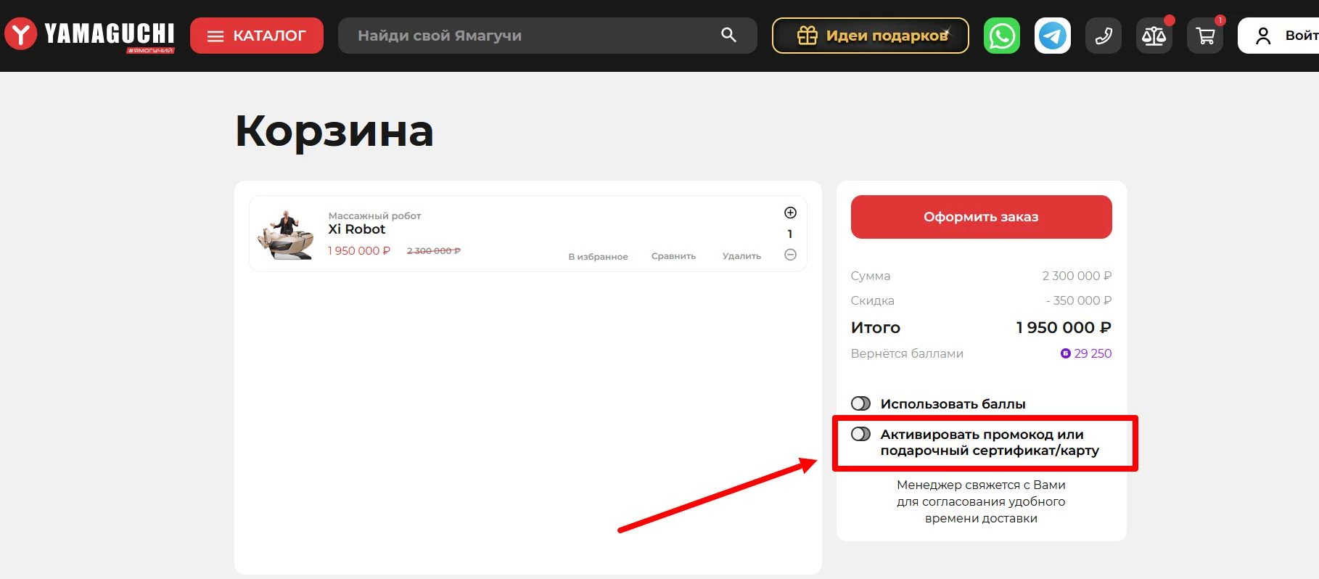Image resolution: width=1319 pixels, height=579 pixels.
Task: Open the Xi Robot product title
Action: [x=356, y=229]
